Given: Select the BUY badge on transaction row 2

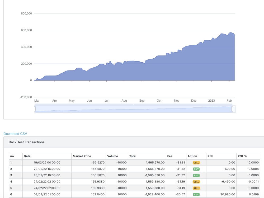Looking at the screenshot, I should (196, 169).
